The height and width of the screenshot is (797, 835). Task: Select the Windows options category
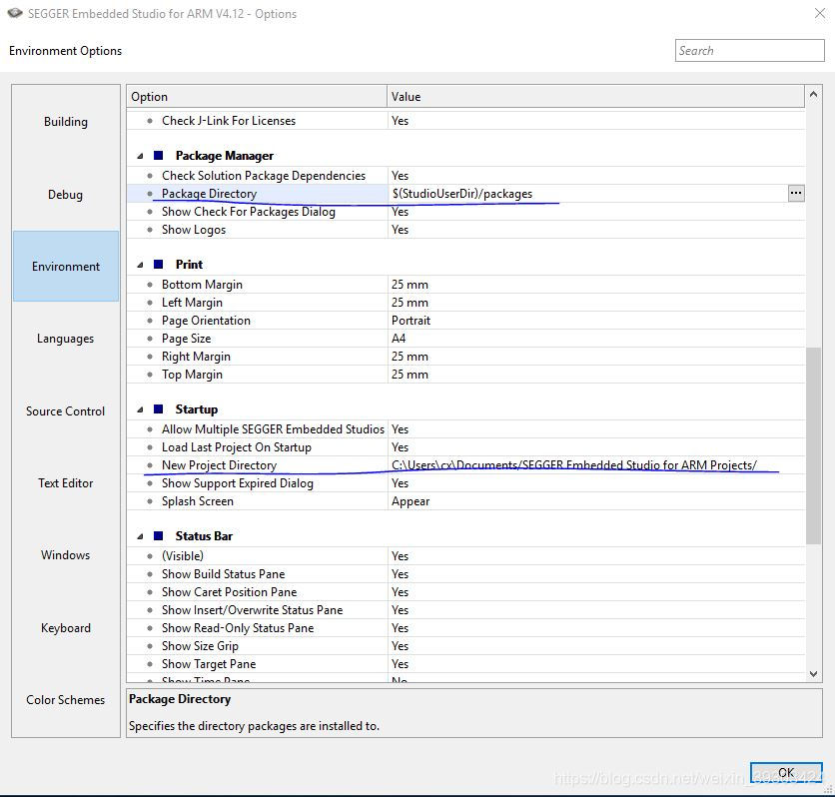point(66,554)
